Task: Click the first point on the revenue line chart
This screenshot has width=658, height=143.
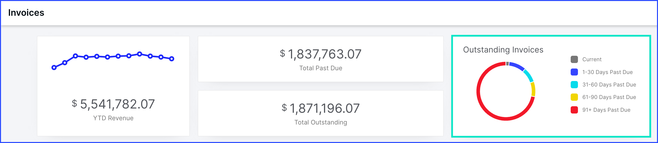Action: pos(54,68)
